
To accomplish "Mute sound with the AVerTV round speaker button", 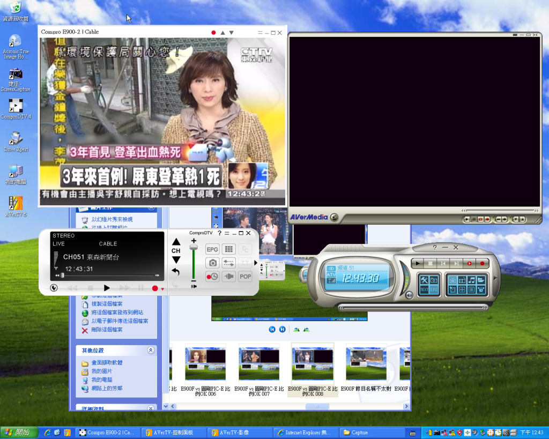I will [x=409, y=295].
